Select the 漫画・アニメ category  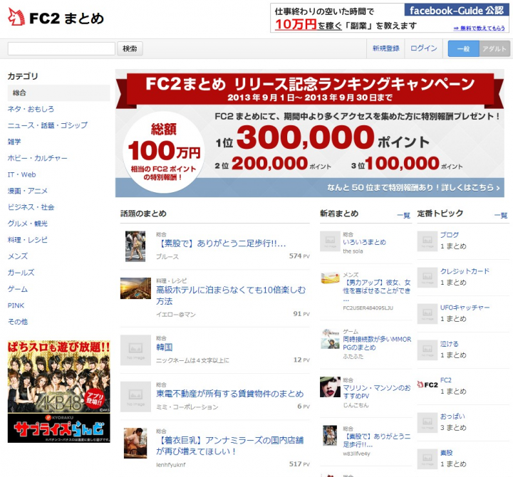28,191
